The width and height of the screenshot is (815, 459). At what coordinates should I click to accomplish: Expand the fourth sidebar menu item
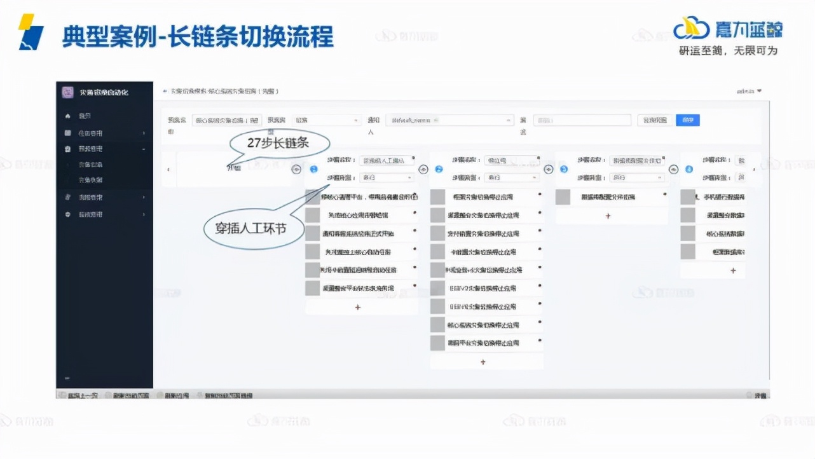tap(104, 198)
